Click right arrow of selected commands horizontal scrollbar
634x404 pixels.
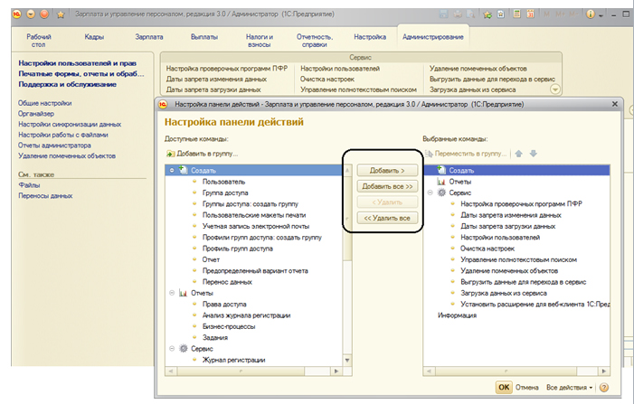tap(604, 371)
